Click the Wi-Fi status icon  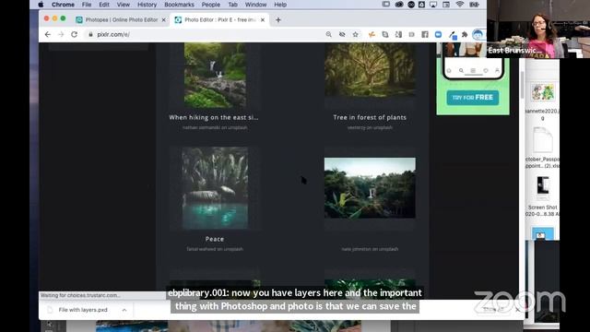(459, 5)
